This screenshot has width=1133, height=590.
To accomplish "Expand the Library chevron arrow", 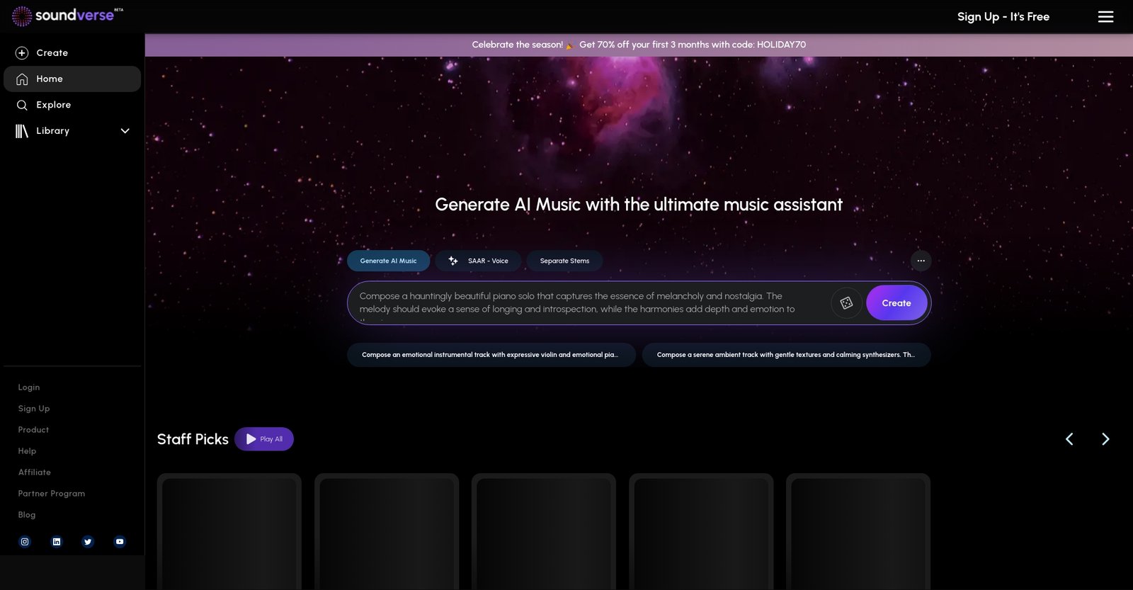I will (x=125, y=131).
